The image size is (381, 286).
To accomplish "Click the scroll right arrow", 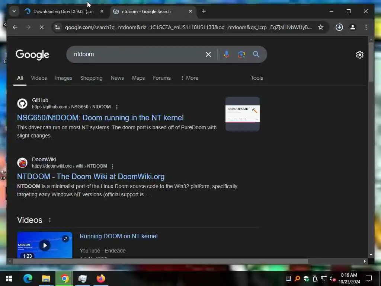I will tap(365, 261).
